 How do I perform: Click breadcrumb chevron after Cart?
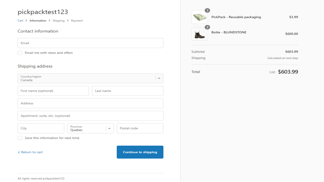click(26, 20)
